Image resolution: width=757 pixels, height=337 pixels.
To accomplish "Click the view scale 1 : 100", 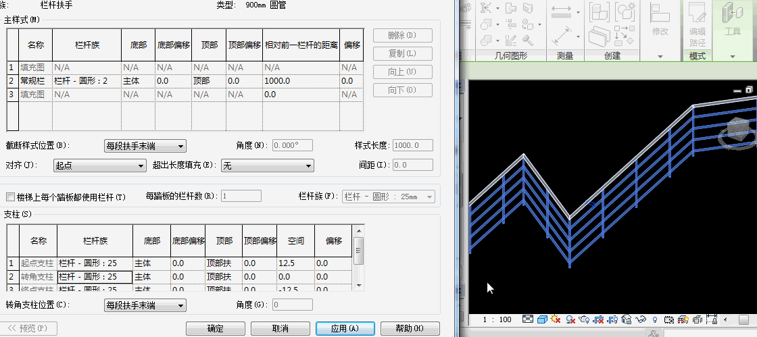I will [497, 319].
